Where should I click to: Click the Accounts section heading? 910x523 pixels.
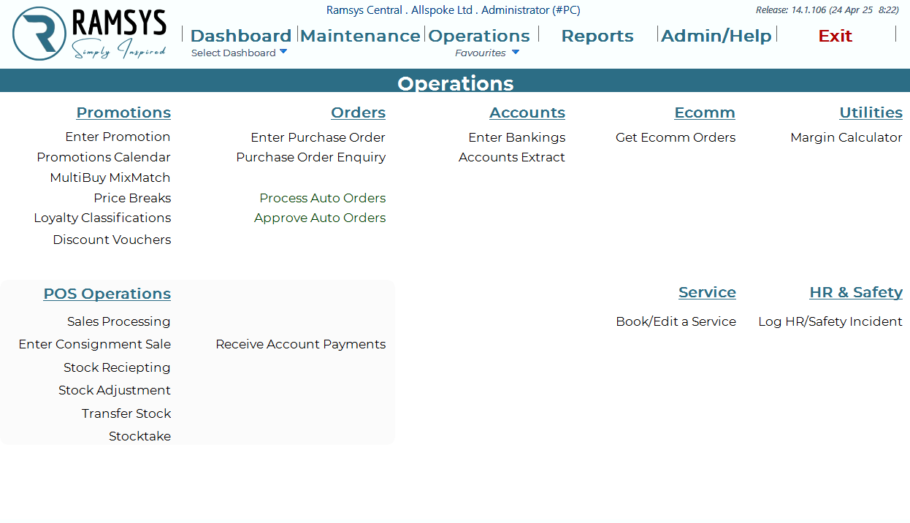click(x=527, y=112)
